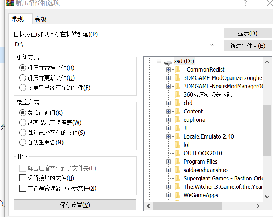The height and width of the screenshot is (217, 273).
Task: Click the 新建文件夹(E) button
Action: (248, 46)
